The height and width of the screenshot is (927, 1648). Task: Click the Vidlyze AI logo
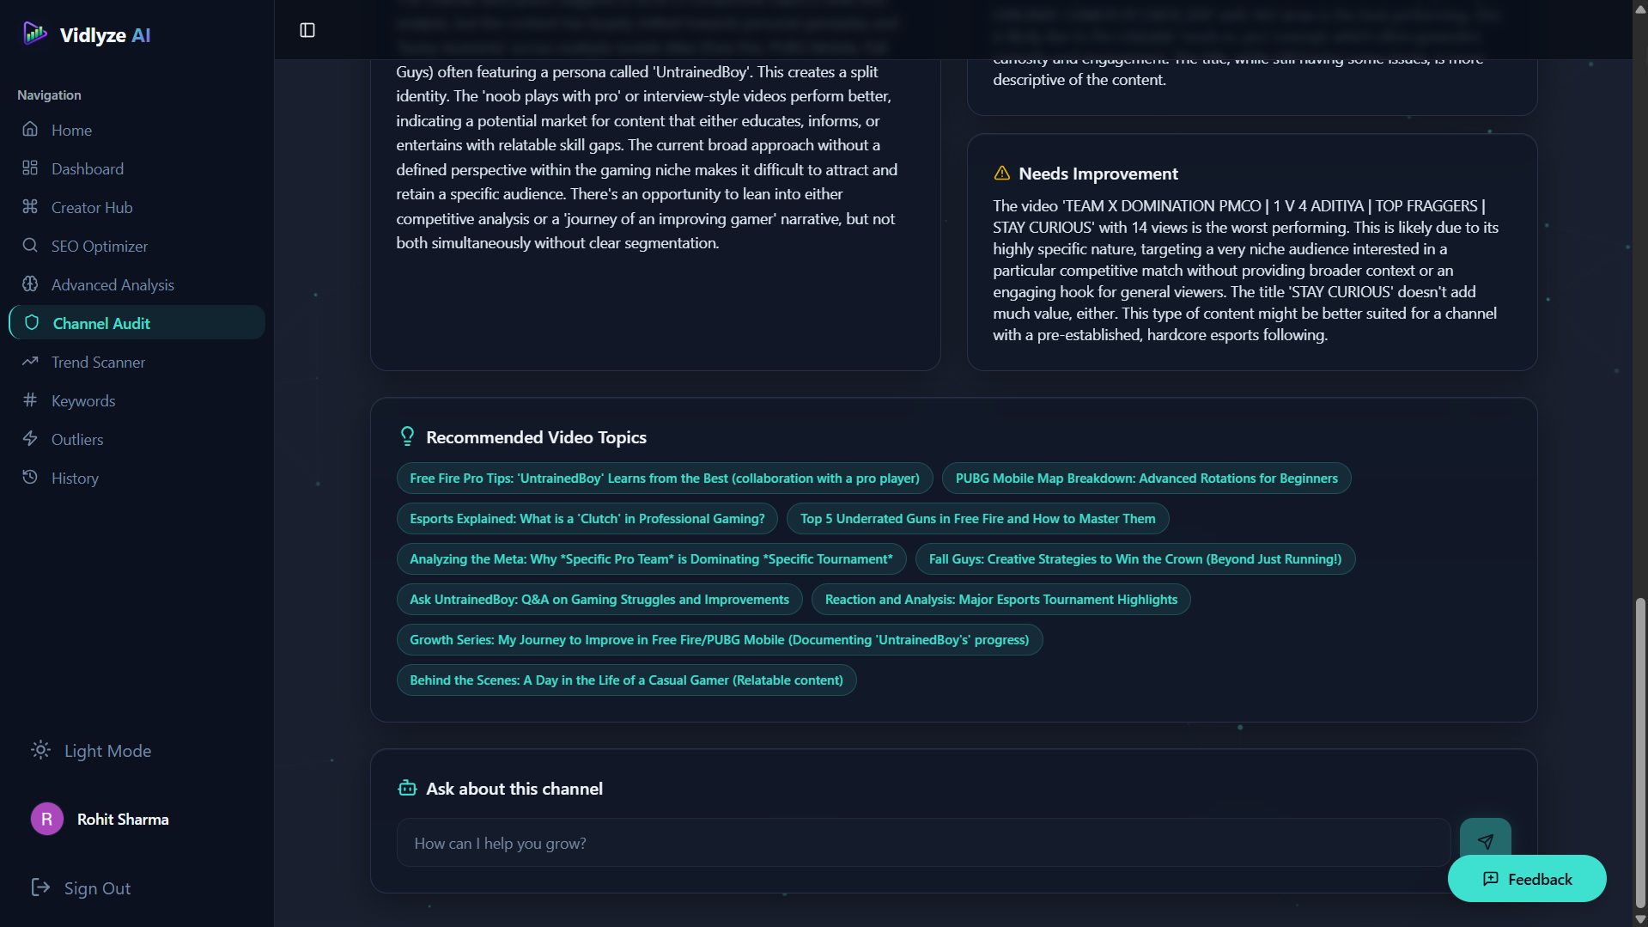point(35,34)
